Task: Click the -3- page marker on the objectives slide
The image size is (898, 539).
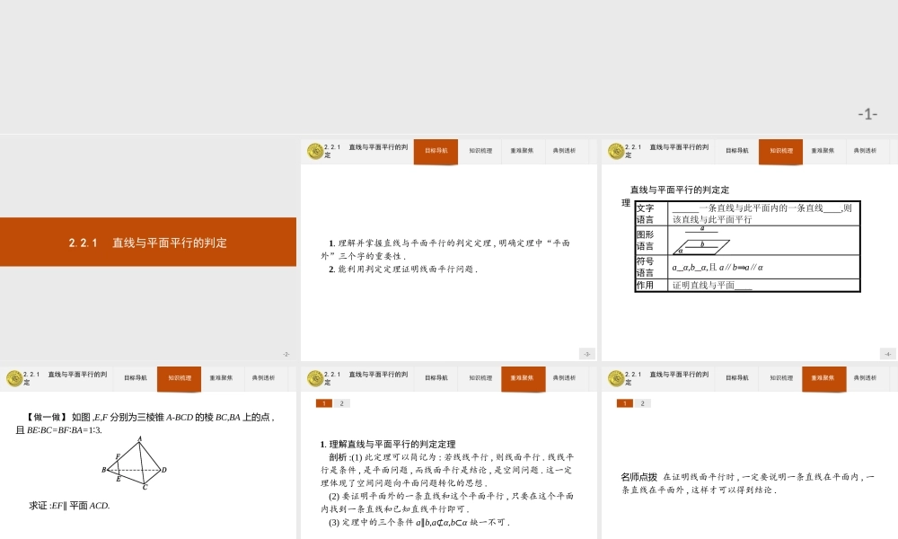Action: point(585,353)
